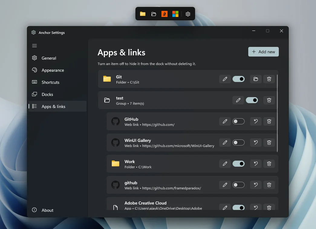
Task: Select Apps & links in sidebar
Action: point(57,106)
